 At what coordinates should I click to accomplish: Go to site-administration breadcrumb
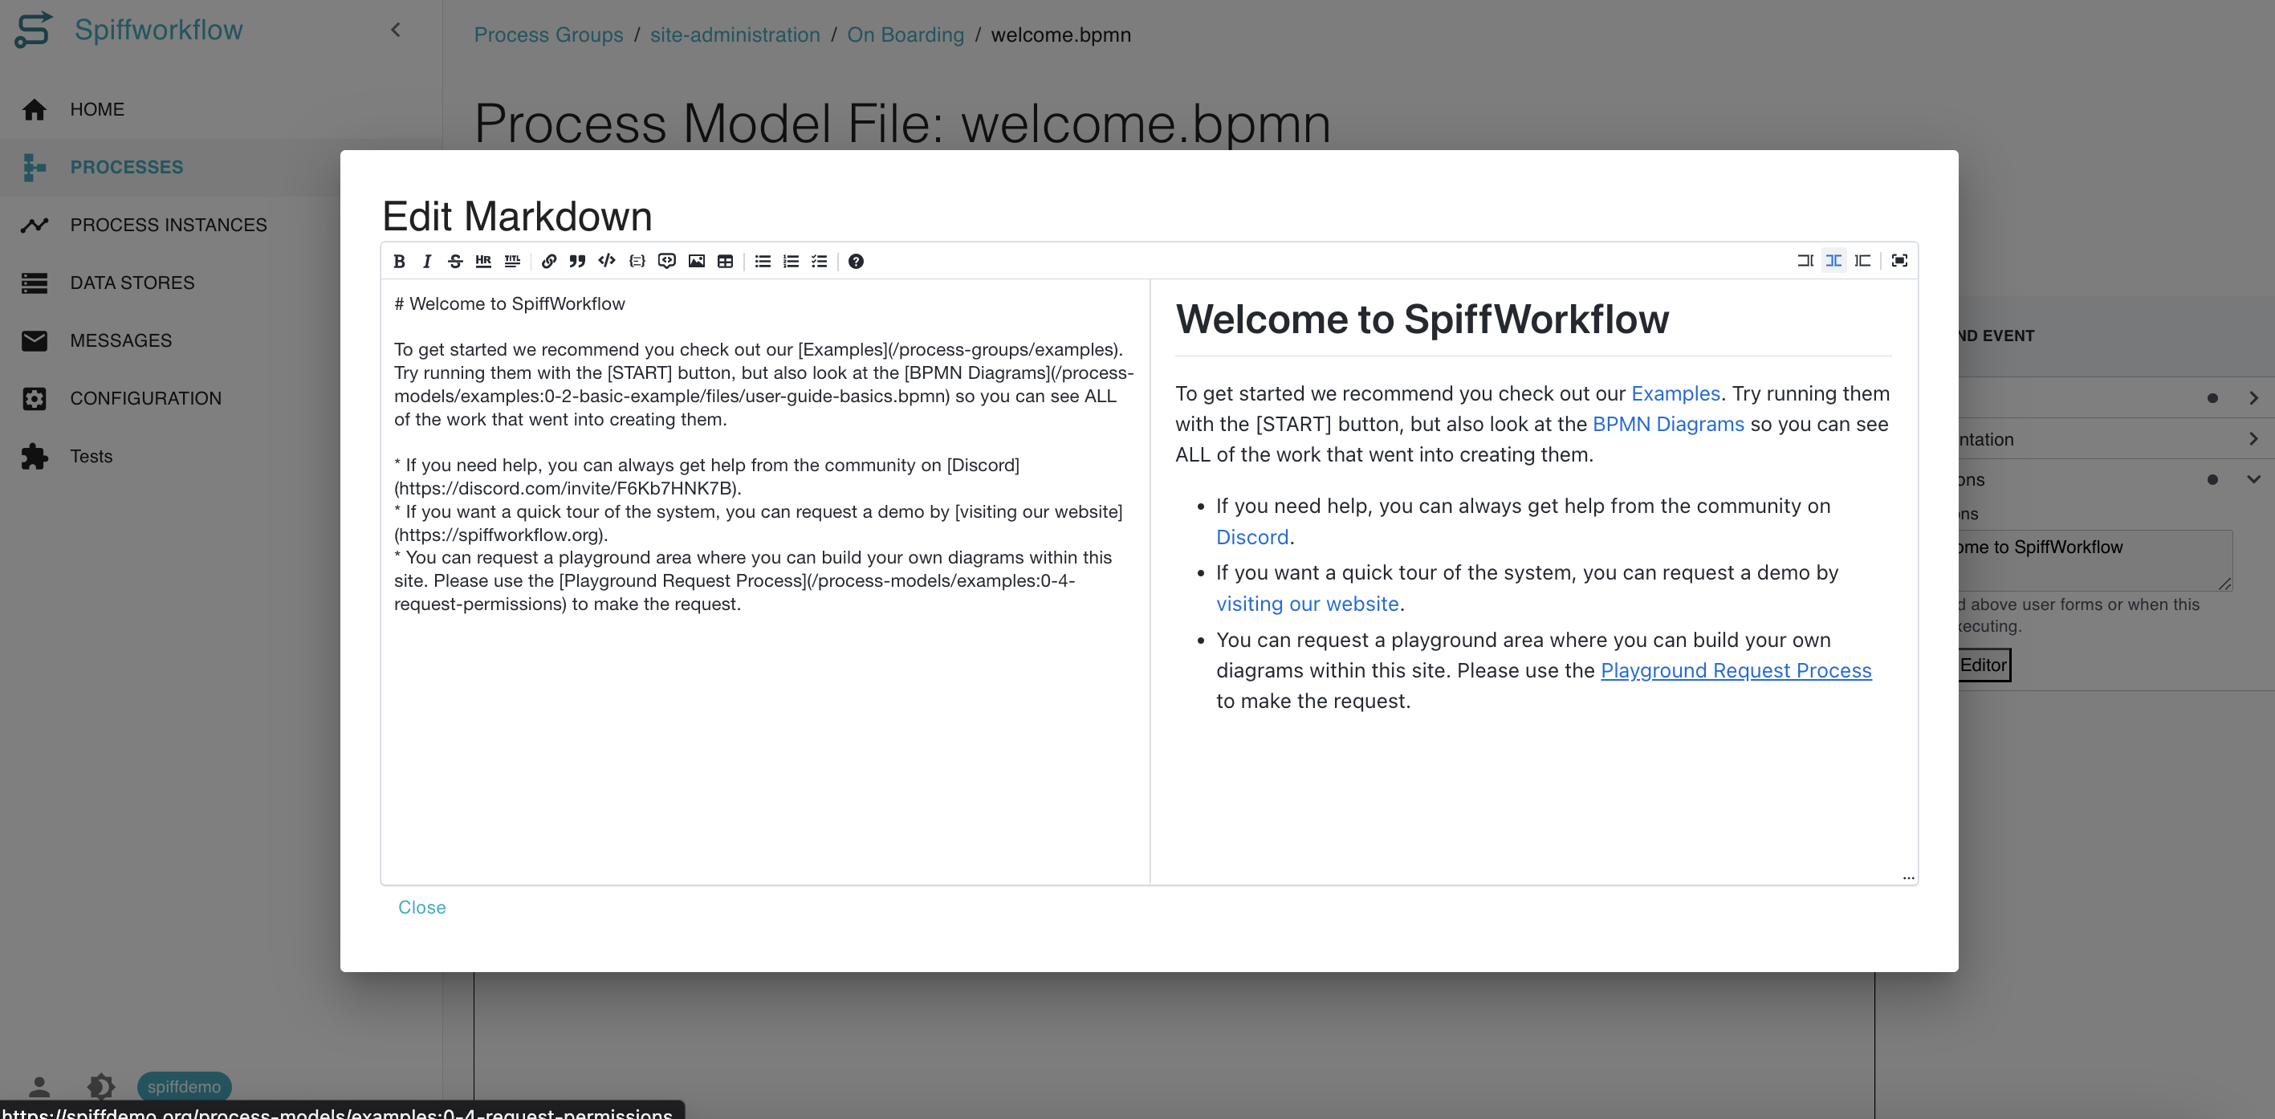[735, 35]
